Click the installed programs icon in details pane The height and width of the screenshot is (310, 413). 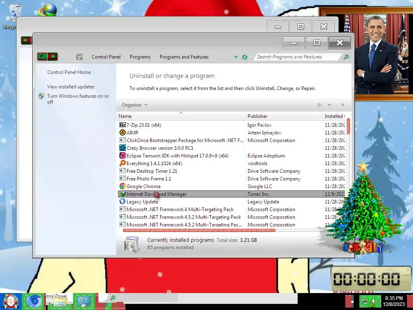[x=132, y=244]
